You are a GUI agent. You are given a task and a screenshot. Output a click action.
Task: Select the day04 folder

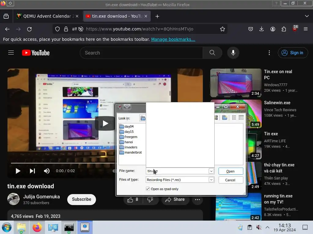(127, 126)
